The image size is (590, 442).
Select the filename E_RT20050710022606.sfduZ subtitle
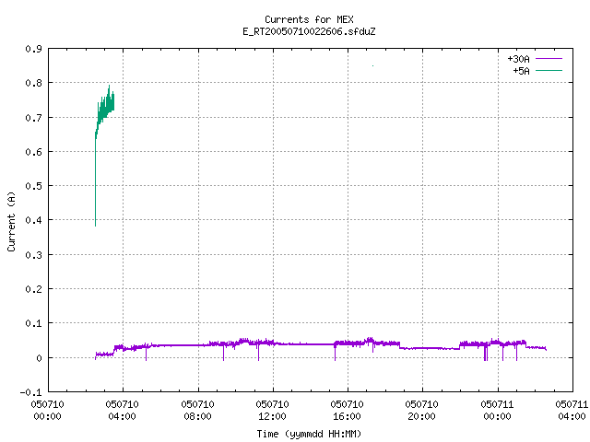[x=309, y=31]
